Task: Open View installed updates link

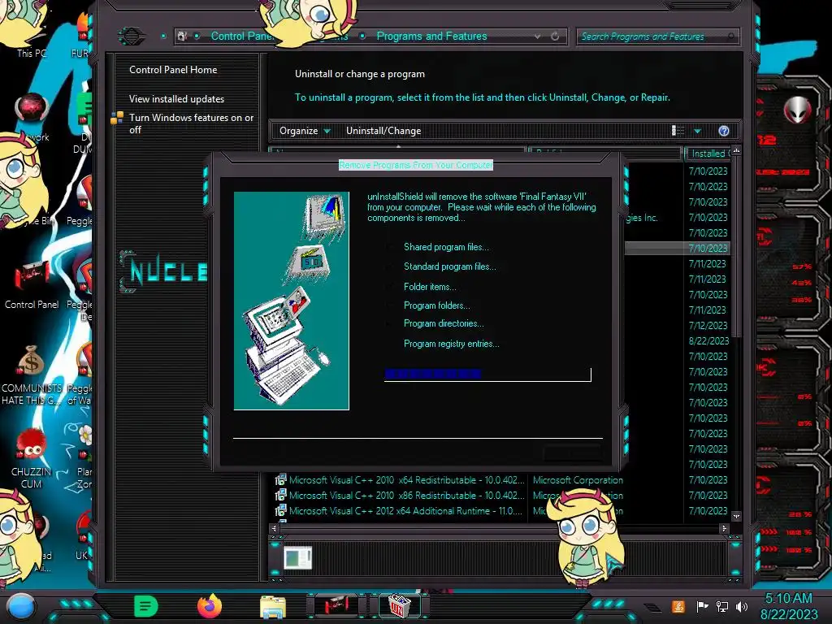Action: (x=176, y=98)
